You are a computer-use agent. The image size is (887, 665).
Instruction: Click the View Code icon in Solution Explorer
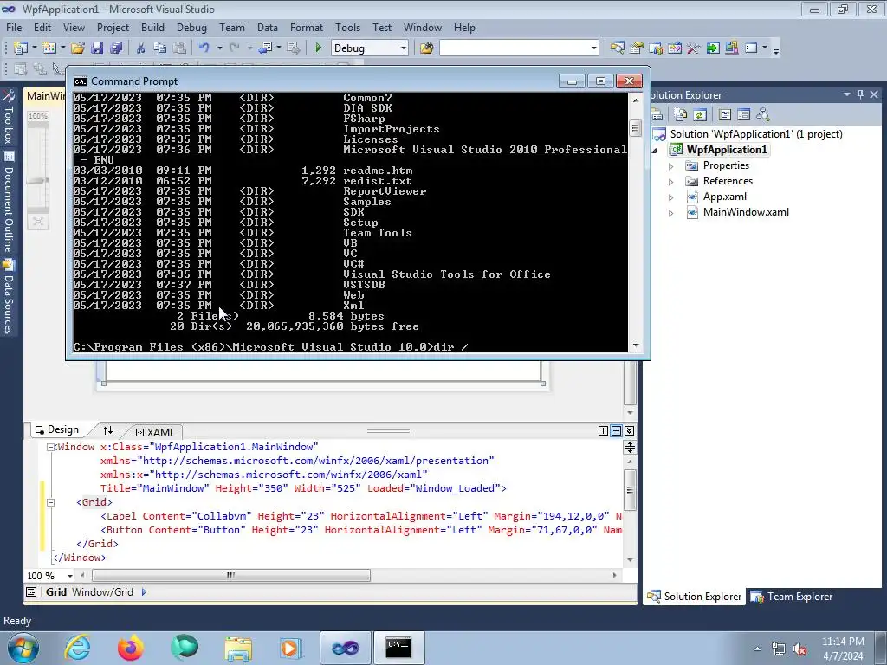(x=725, y=115)
